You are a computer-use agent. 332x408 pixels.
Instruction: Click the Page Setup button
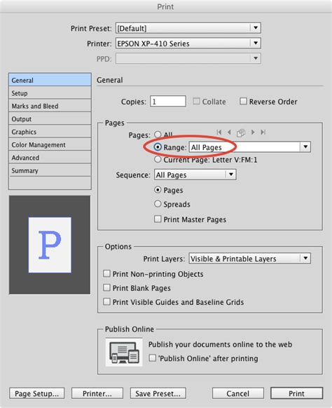(36, 393)
